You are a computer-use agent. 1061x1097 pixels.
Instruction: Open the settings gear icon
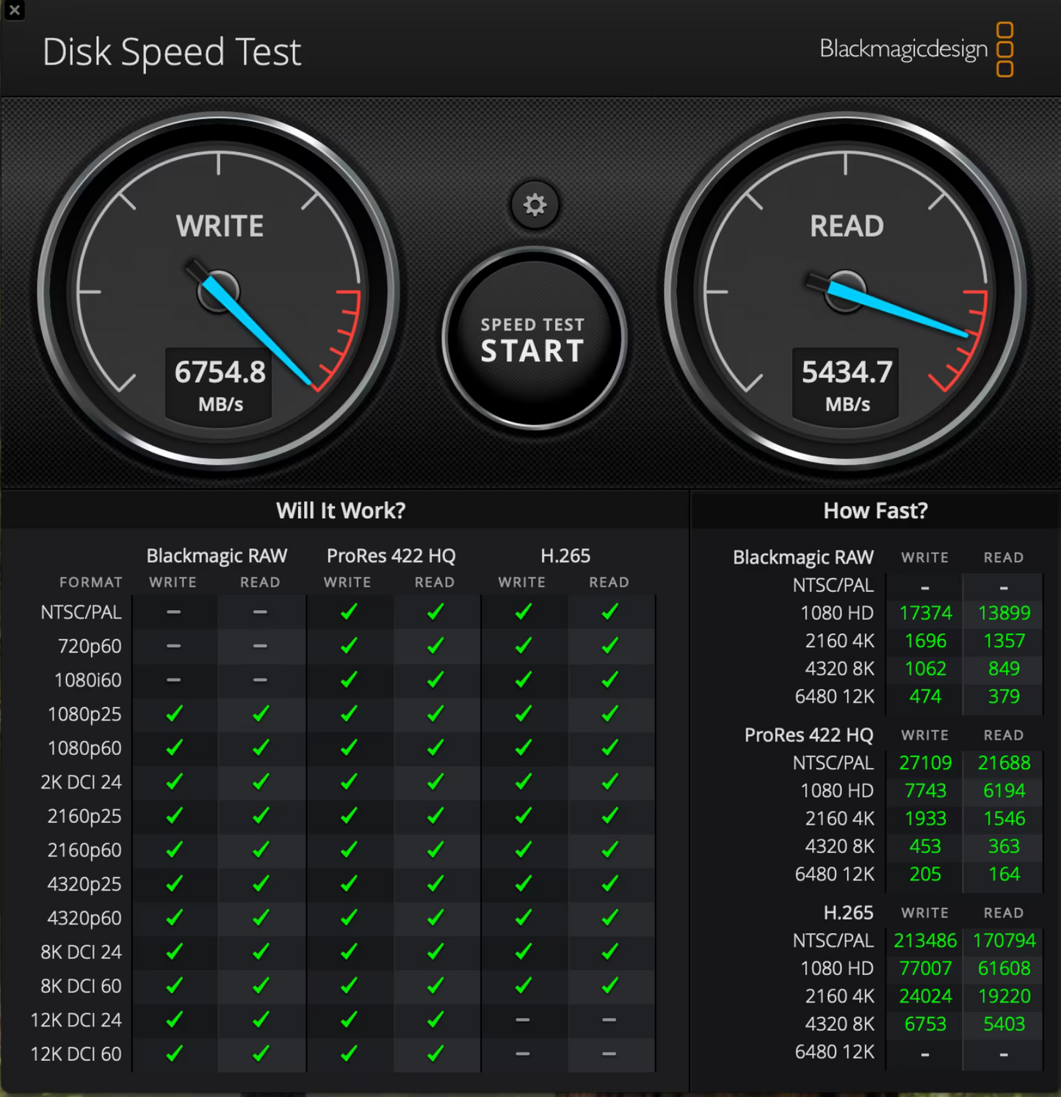pyautogui.click(x=534, y=206)
